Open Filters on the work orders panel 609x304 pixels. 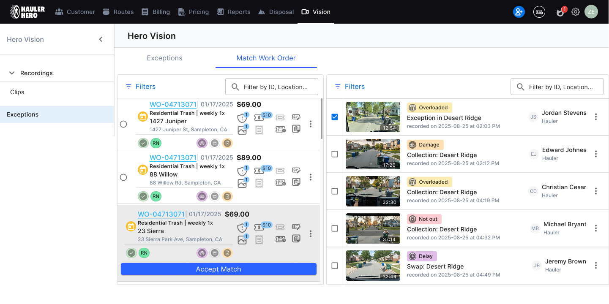pos(141,87)
